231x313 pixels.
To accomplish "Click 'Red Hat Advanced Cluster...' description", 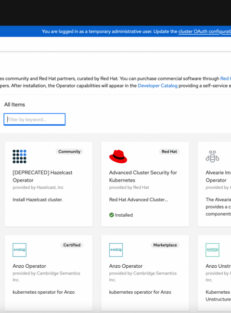I will 139,200.
